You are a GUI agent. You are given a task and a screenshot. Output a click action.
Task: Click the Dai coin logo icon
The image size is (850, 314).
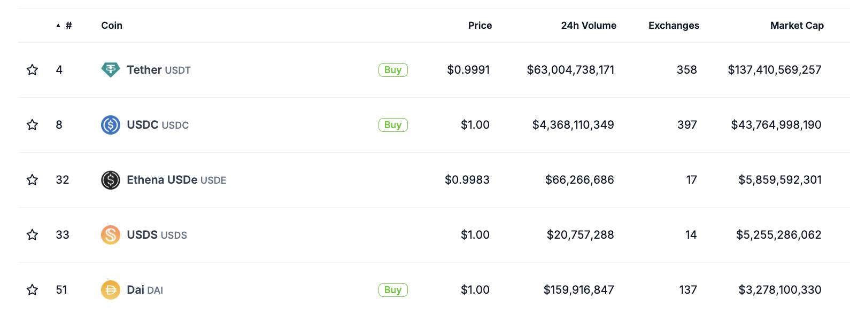[x=111, y=290]
